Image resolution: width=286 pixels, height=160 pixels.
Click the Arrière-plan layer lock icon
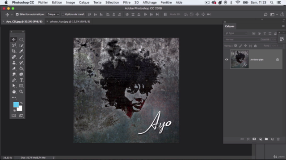(277, 60)
